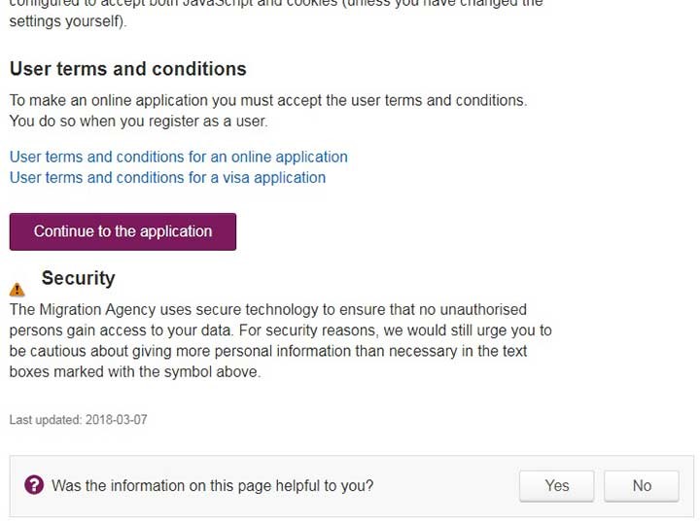Click the '2018-03-07' date value

116,420
